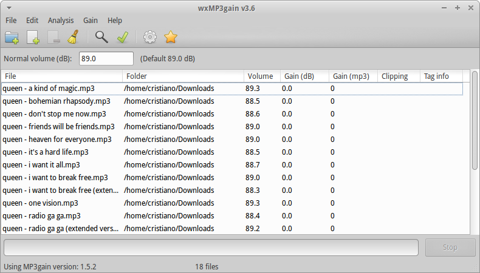Click the '18 files' status bar text
Viewport: 480px width, 273px height.
[x=207, y=266]
